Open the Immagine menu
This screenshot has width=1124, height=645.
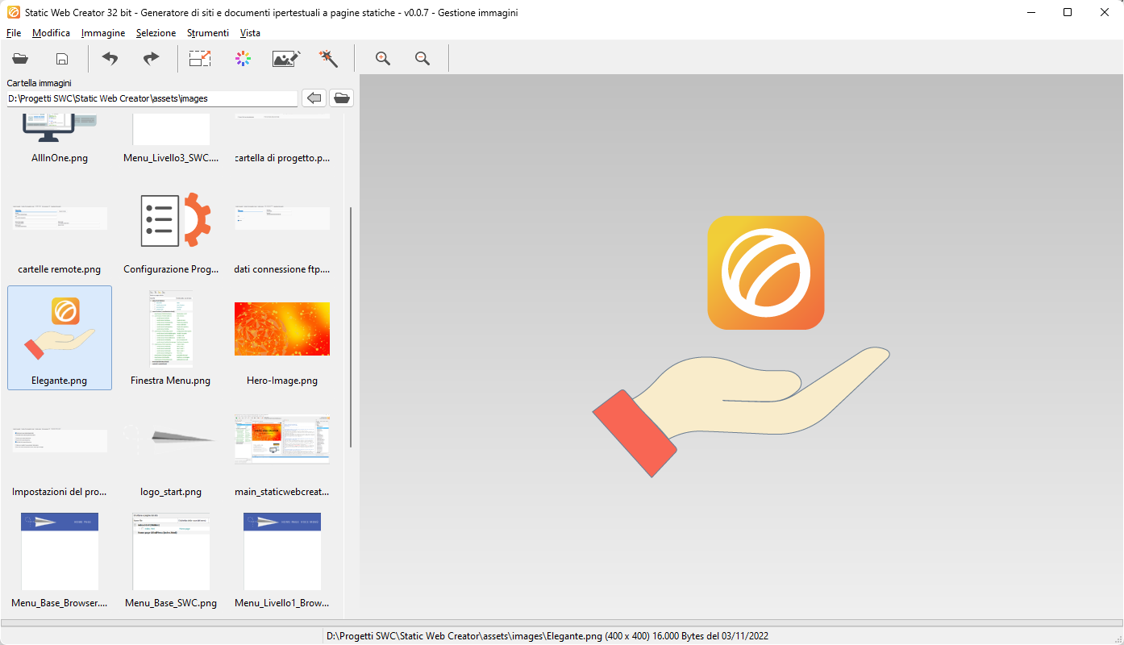tap(103, 33)
